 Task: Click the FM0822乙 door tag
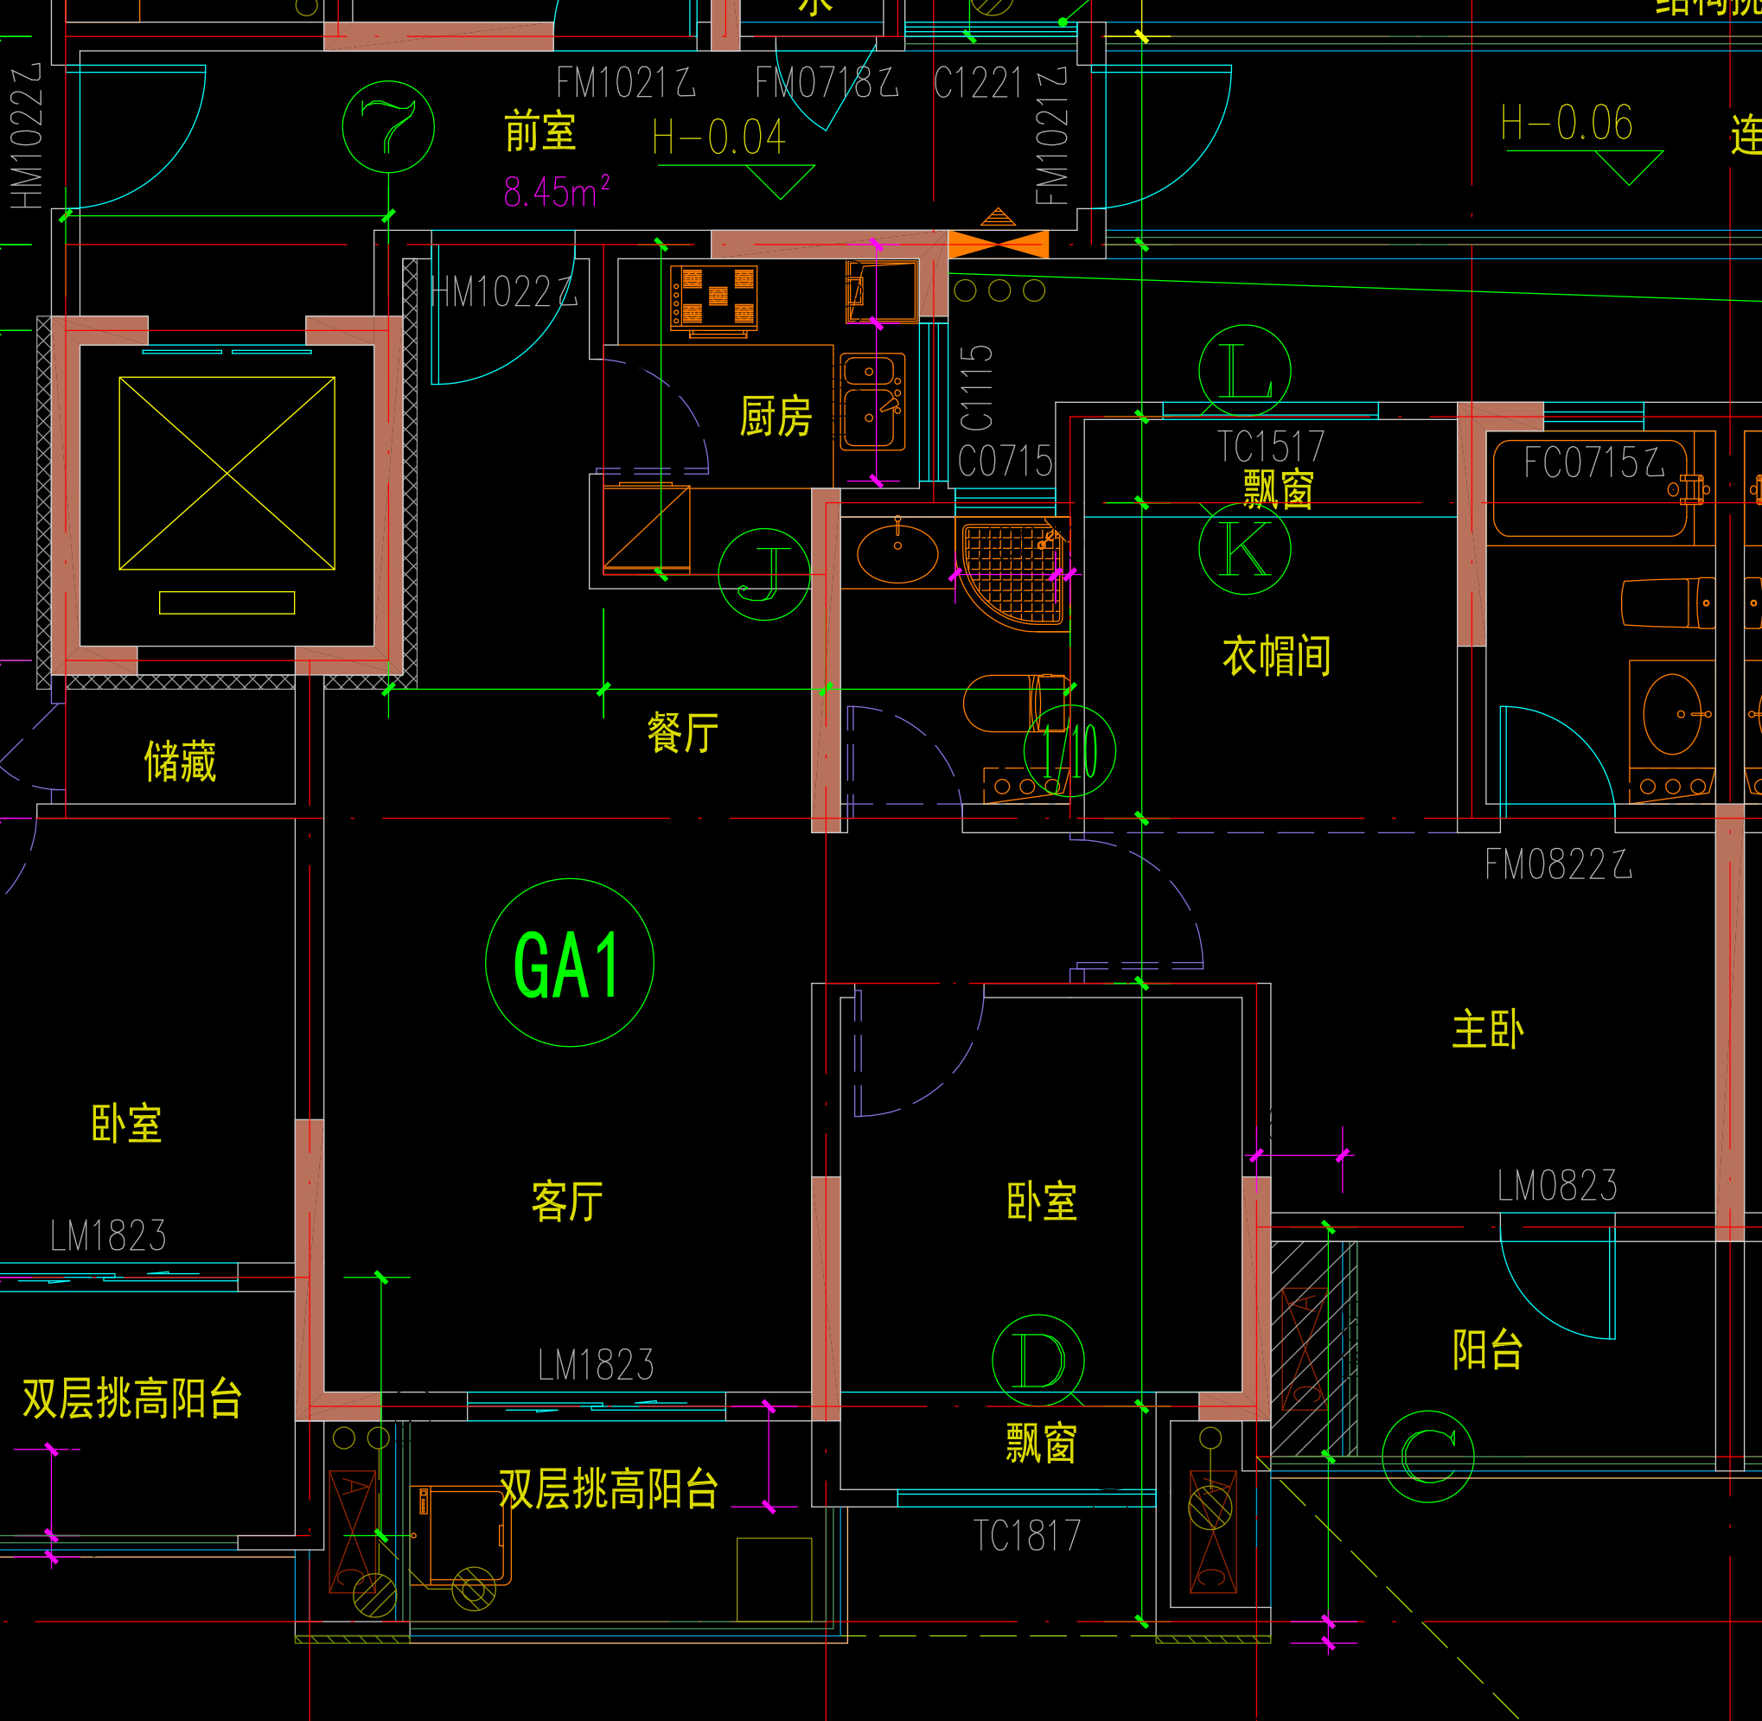[1559, 864]
